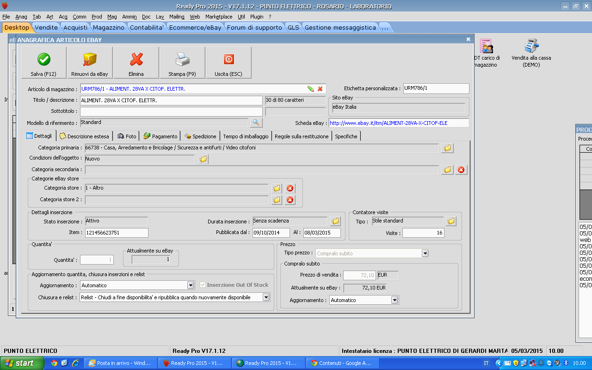Expand the price Aggiornamento dropdown in Compralo subito
This screenshot has height=370, width=592.
[395, 300]
